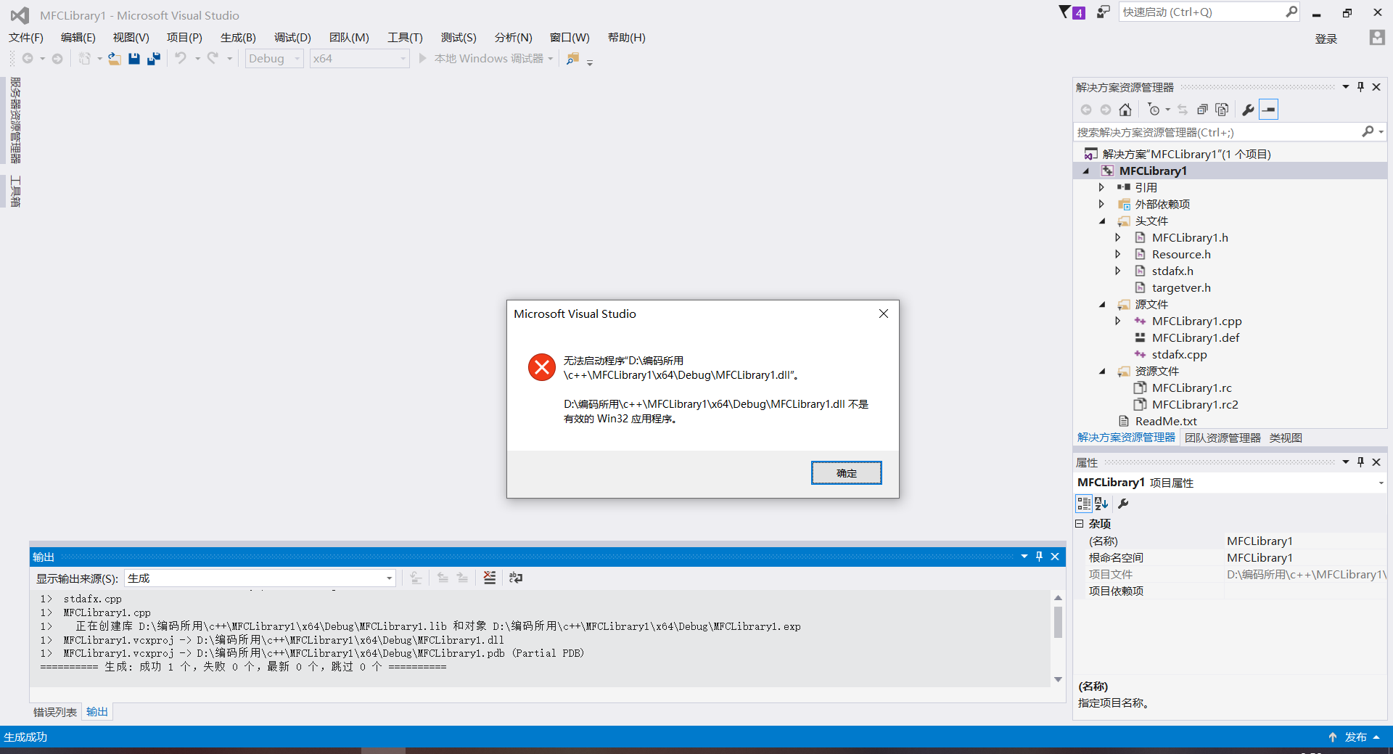The width and height of the screenshot is (1393, 754).
Task: Select Resource.h file
Action: [x=1181, y=254]
